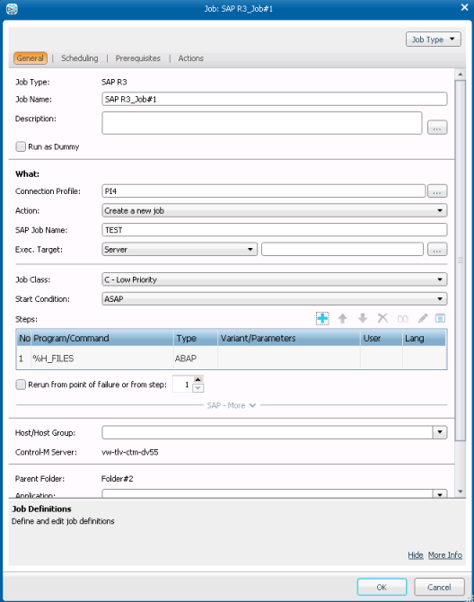Image resolution: width=474 pixels, height=602 pixels.
Task: Click the application icon in title bar
Action: tap(12, 8)
